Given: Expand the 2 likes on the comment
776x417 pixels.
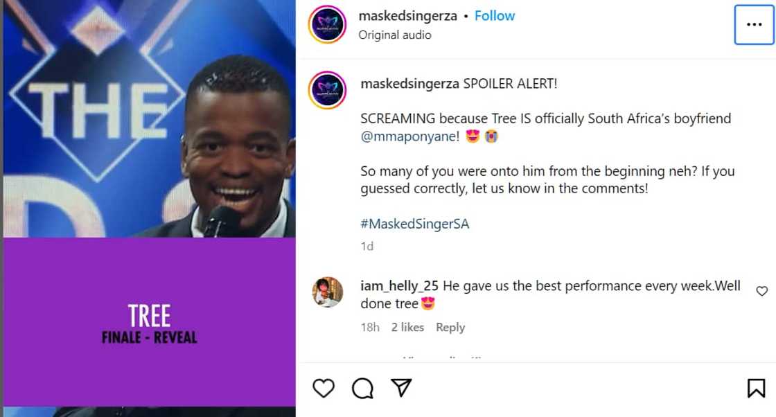Looking at the screenshot, I should [x=407, y=327].
